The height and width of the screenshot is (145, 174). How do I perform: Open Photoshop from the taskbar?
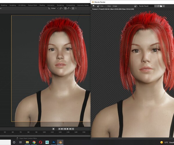tap(54, 142)
